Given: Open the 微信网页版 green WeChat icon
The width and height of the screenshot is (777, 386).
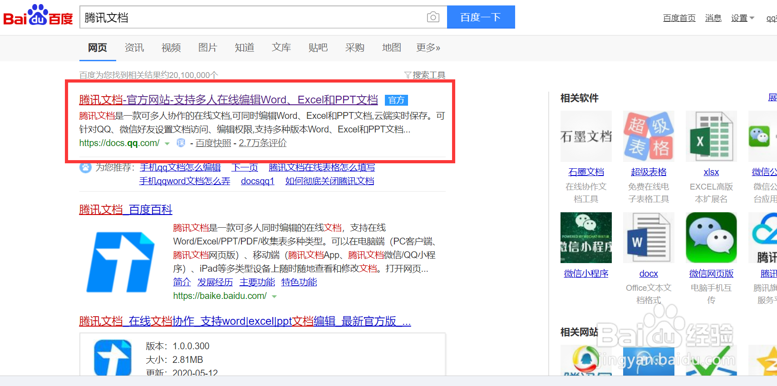Looking at the screenshot, I should tap(711, 238).
